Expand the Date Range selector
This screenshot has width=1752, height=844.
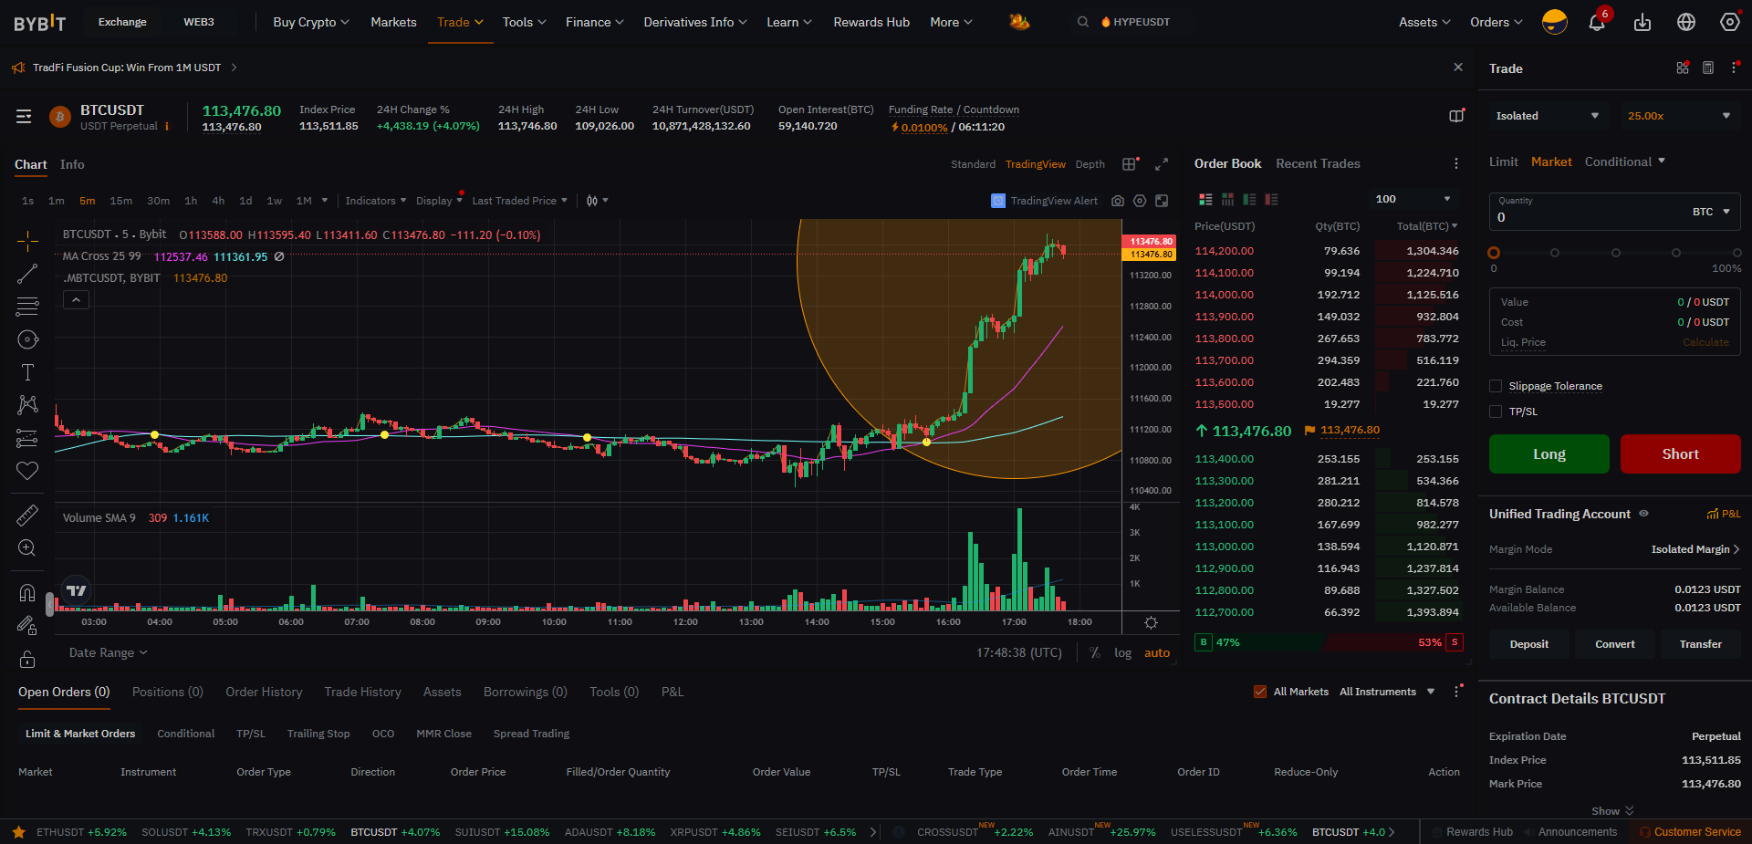point(108,653)
